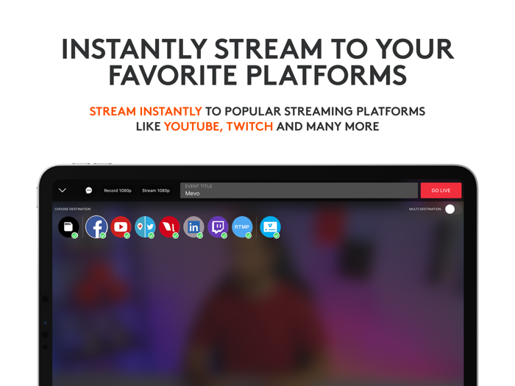Image resolution: width=515 pixels, height=386 pixels.
Task: Select the red Livestream destination icon
Action: pos(169,226)
